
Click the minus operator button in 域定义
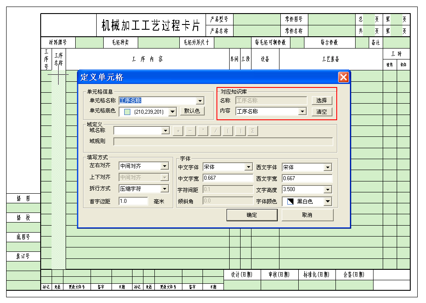coord(190,131)
